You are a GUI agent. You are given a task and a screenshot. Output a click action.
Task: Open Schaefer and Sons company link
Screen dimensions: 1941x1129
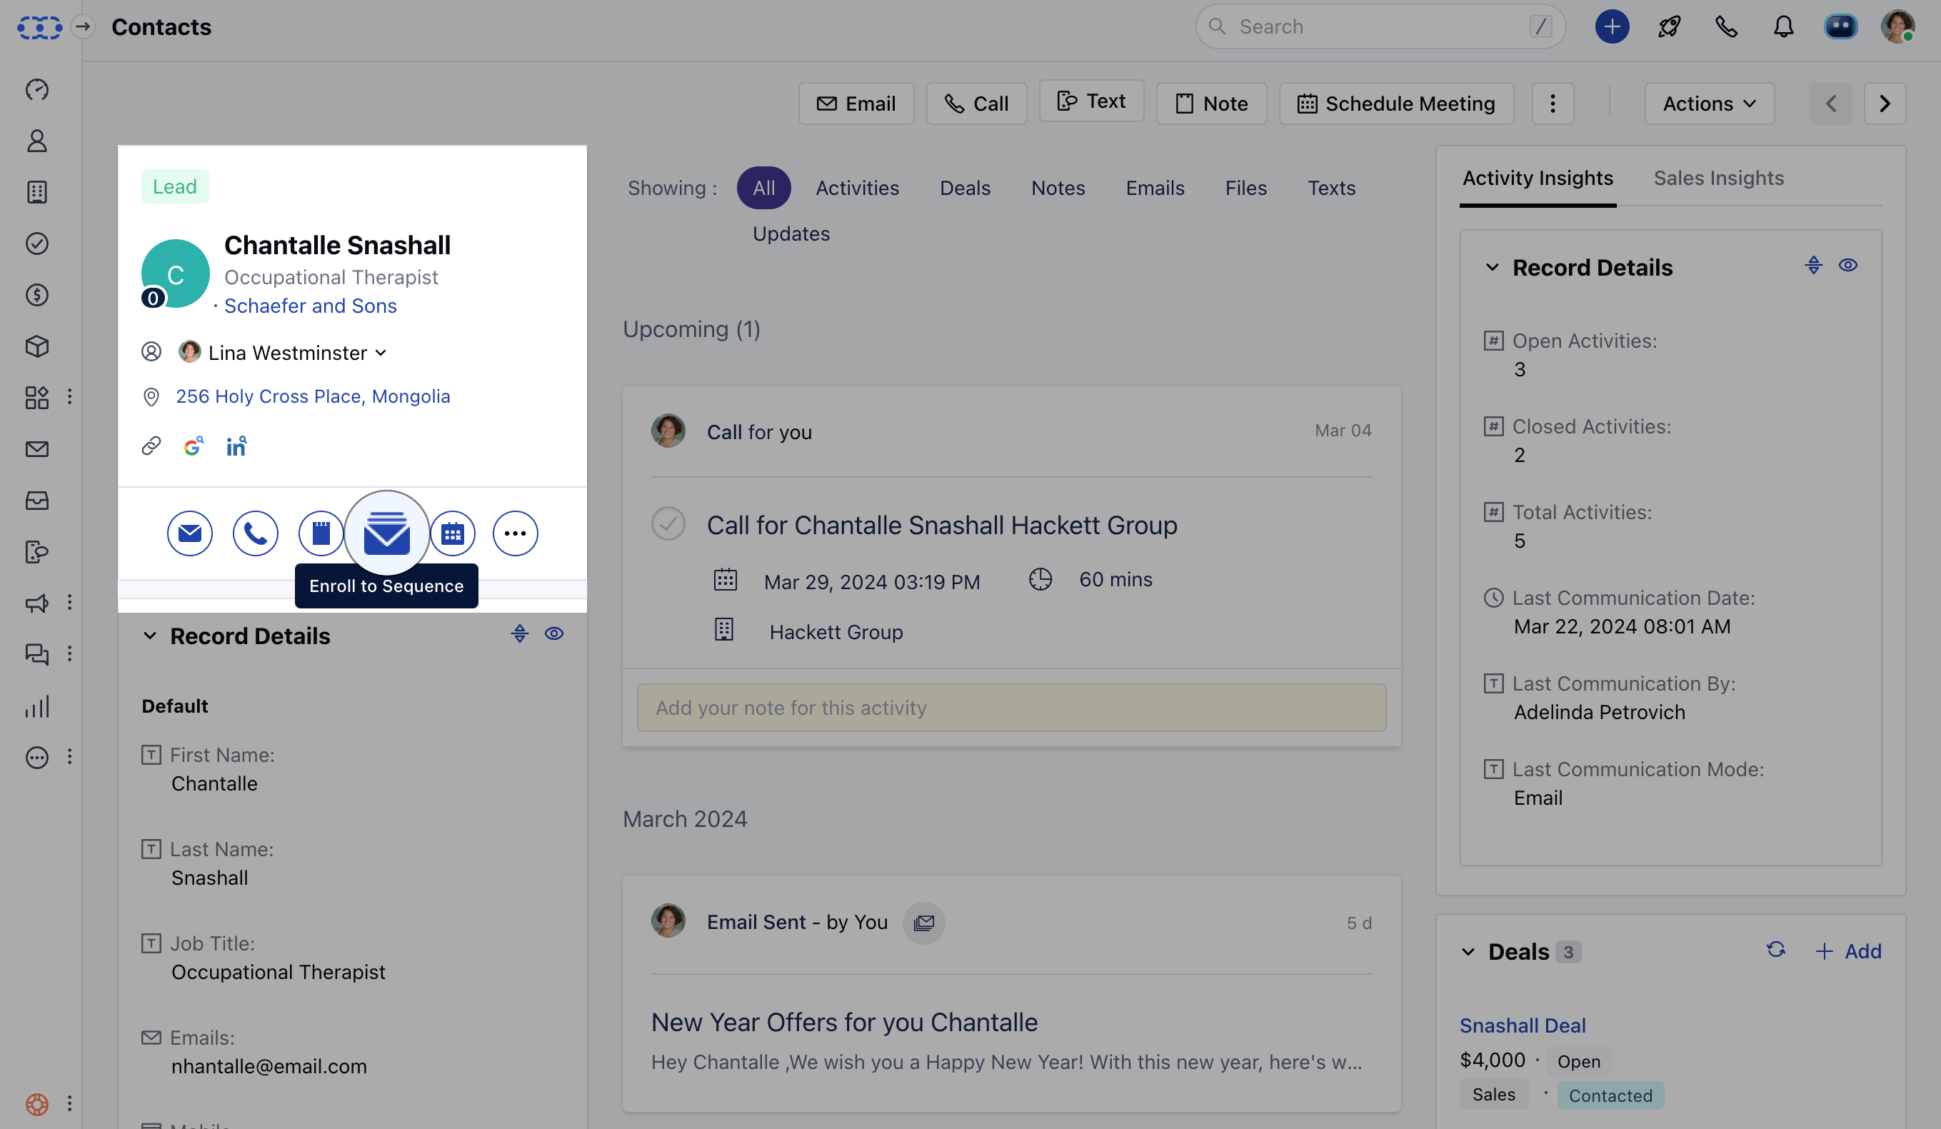click(x=311, y=306)
